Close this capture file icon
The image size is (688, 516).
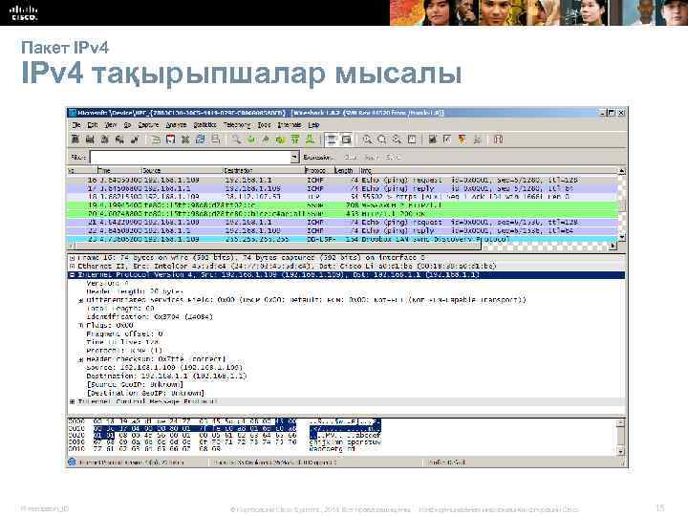[x=185, y=140]
